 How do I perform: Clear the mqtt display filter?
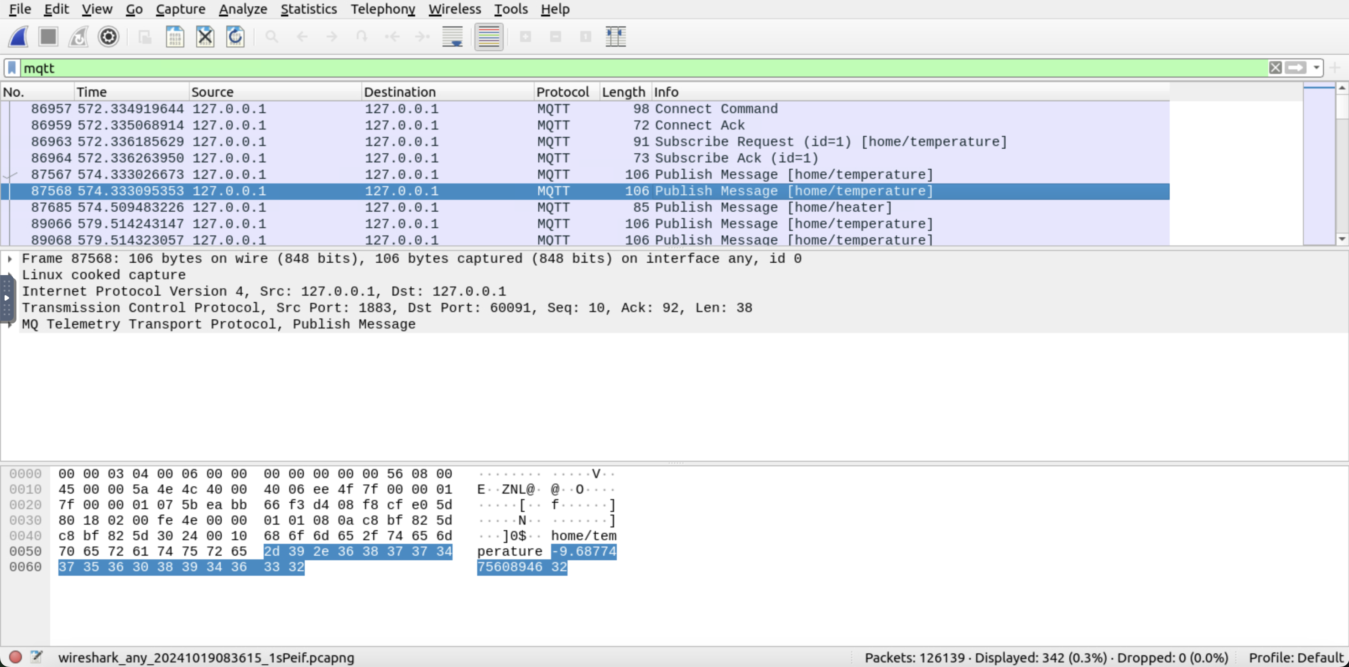(1275, 68)
